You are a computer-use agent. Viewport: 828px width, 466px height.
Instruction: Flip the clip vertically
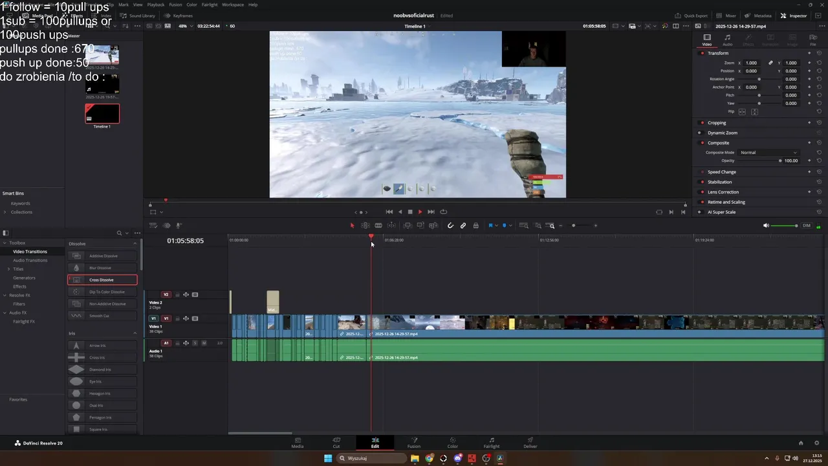(754, 112)
